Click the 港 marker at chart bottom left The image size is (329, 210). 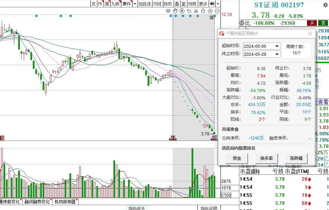(x=2, y=138)
